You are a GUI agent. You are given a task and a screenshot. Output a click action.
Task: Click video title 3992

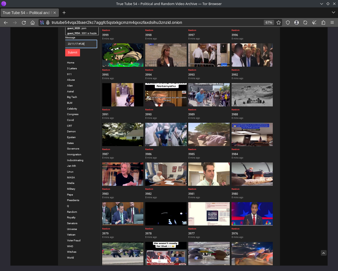pos(235,75)
